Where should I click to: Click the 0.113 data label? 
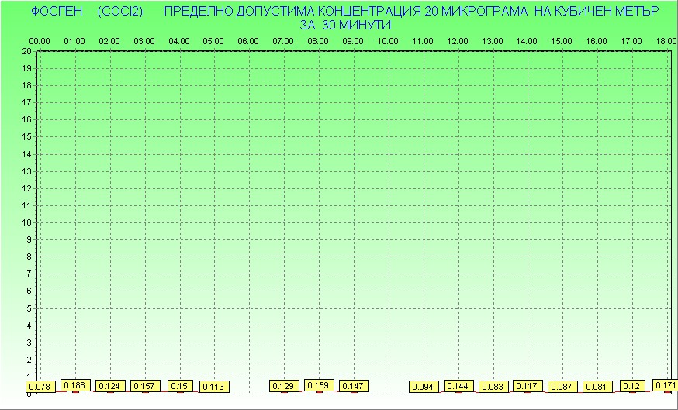point(213,386)
